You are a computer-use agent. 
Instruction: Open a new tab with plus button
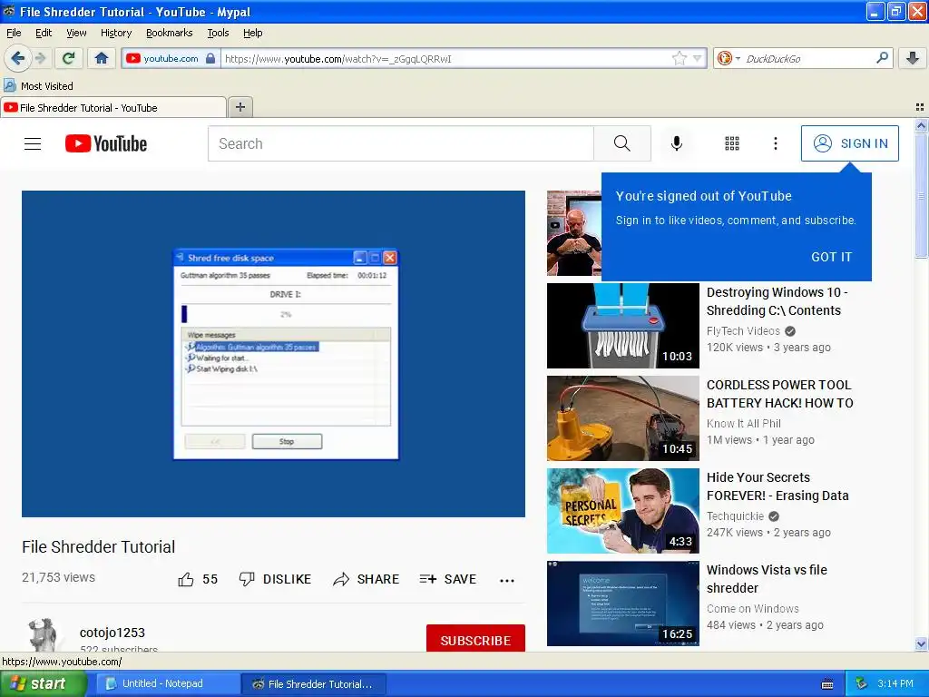click(x=240, y=107)
